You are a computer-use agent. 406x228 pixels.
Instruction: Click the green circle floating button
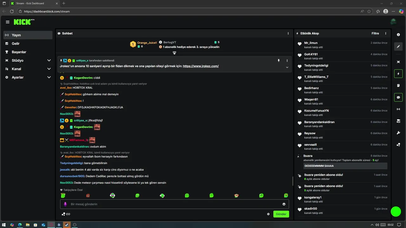[396, 212]
